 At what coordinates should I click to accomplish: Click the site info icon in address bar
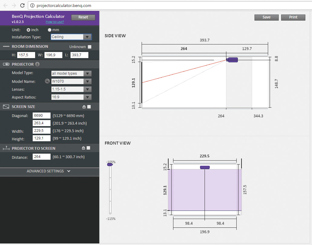coord(33,5)
